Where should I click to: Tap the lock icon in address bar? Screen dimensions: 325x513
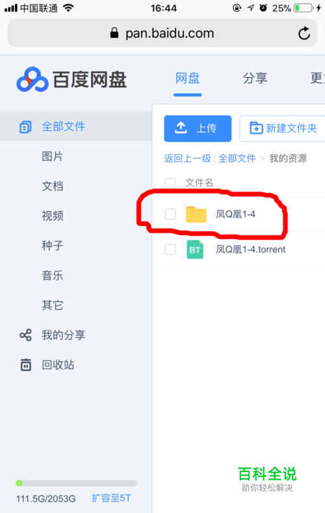pos(114,33)
